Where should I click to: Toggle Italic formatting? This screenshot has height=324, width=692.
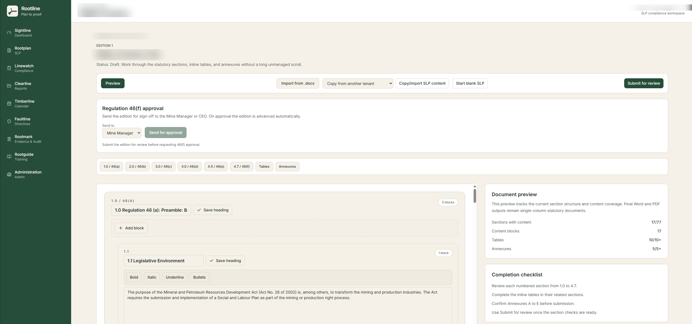152,277
